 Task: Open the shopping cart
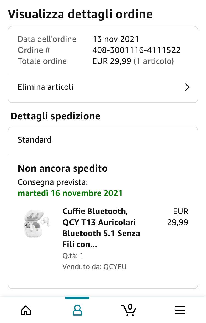point(129,310)
